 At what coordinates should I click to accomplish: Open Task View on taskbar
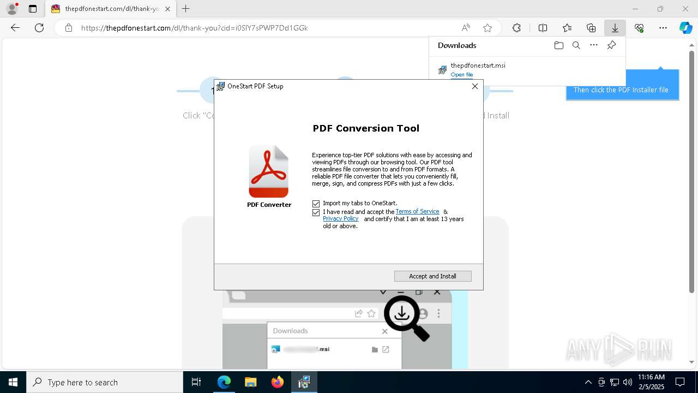(x=196, y=382)
